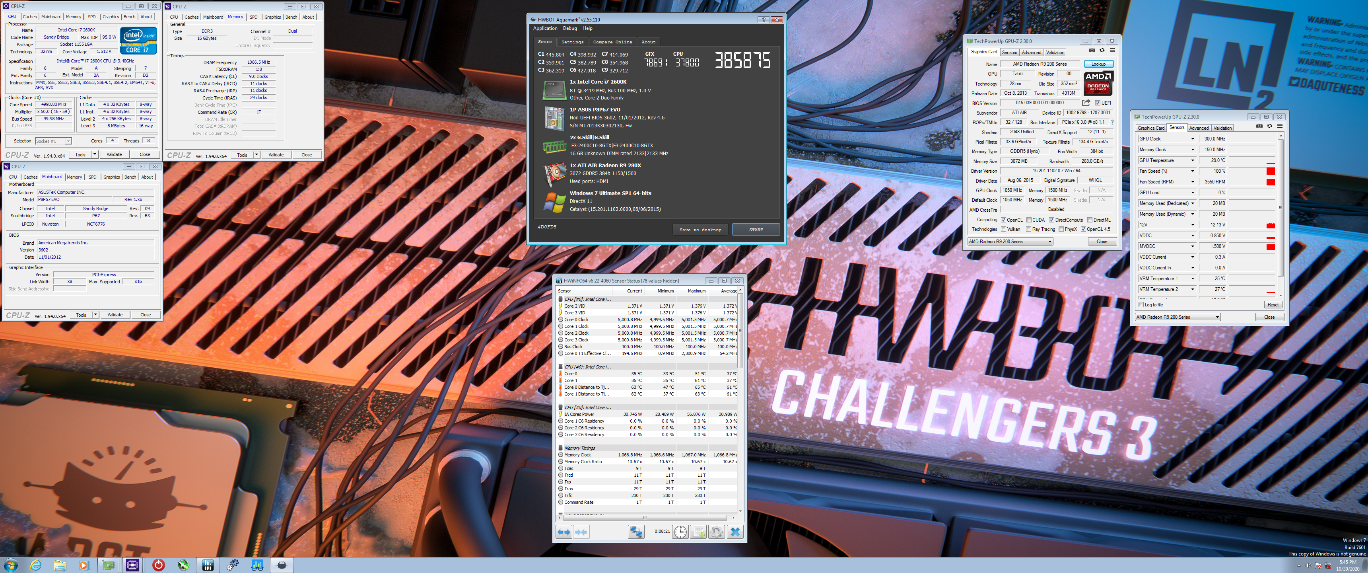Open SPD tab in CPU-Z Mainboard window
Viewport: 1368px width, 573px height.
point(92,177)
